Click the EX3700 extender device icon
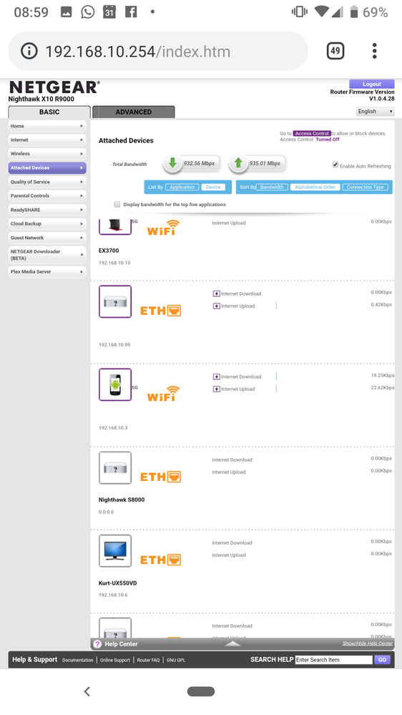The width and height of the screenshot is (402, 715). tap(115, 227)
